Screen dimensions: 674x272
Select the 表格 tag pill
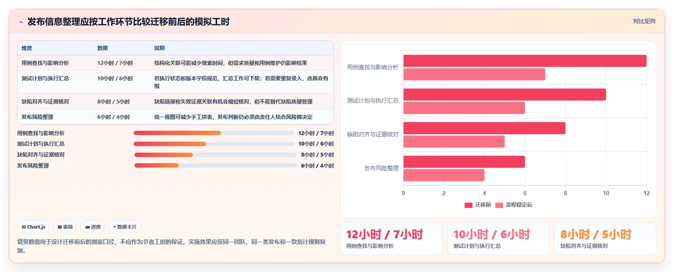65,227
